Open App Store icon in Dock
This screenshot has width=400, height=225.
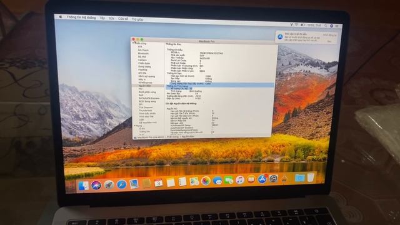(x=262, y=179)
